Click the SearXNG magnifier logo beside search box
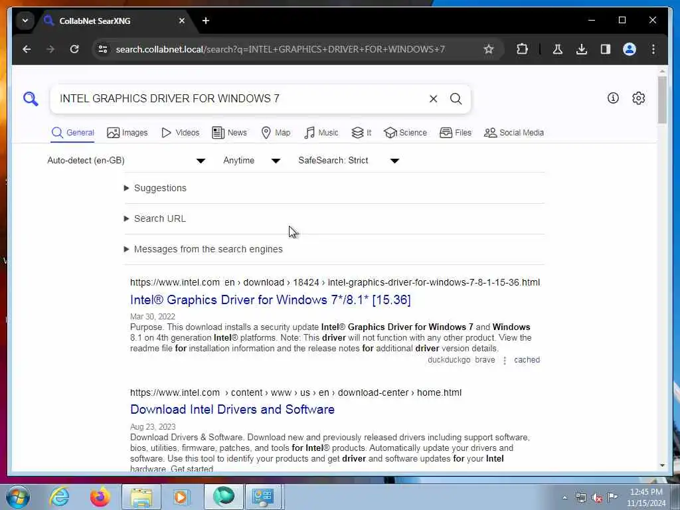Screen dimensions: 680x510 [31, 99]
